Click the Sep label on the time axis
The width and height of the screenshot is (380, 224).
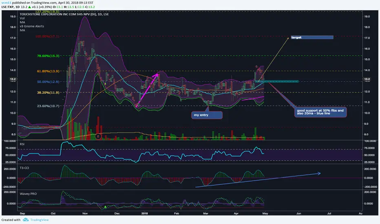[22, 213]
